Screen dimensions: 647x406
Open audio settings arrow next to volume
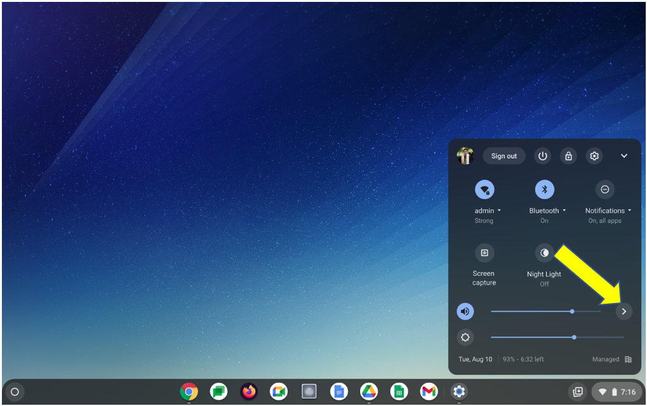pyautogui.click(x=624, y=311)
